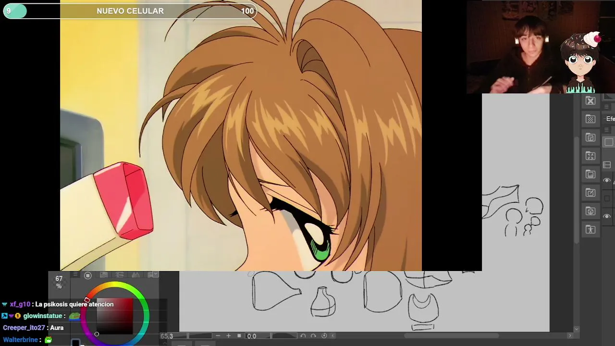Zoom out with the minus button
615x346 pixels.
tap(218, 336)
